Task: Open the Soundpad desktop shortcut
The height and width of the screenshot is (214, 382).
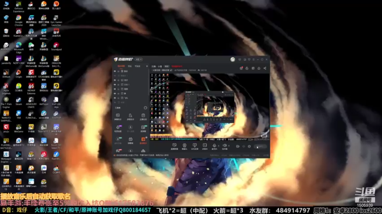Action: [x=56, y=46]
